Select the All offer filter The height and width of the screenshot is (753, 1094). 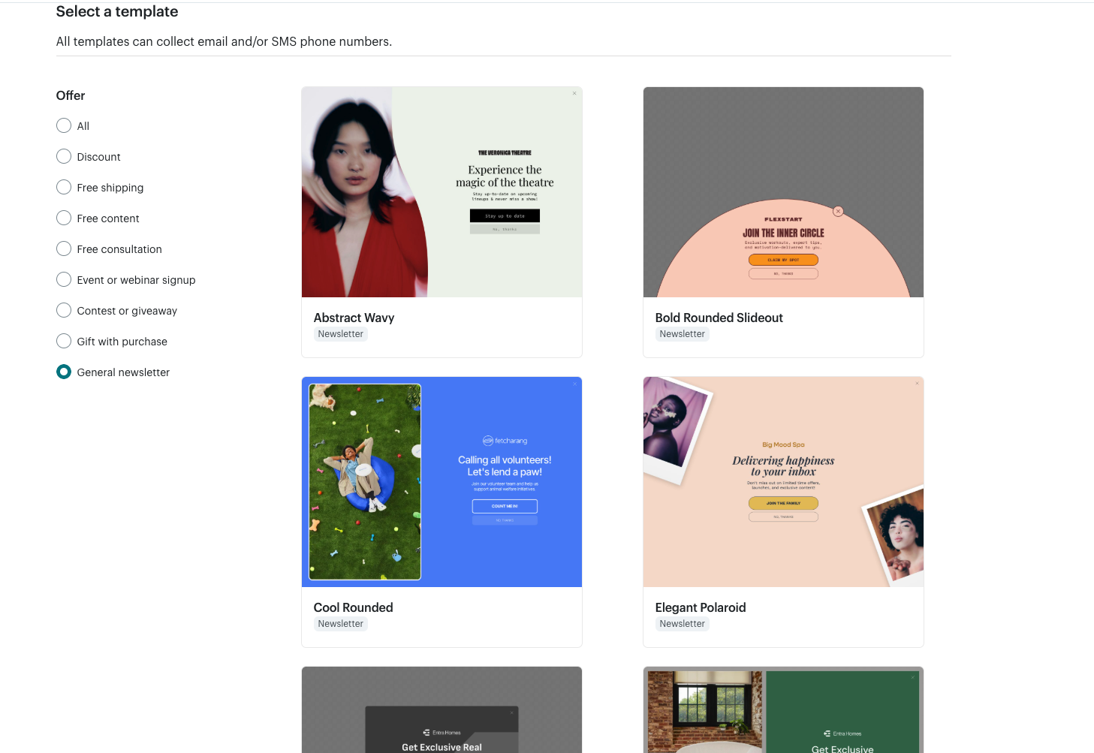[x=64, y=125]
